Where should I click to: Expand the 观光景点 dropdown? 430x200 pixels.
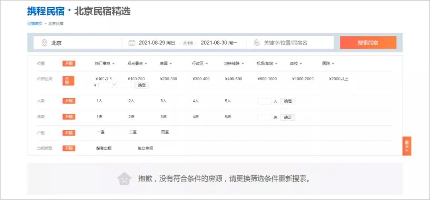point(137,64)
